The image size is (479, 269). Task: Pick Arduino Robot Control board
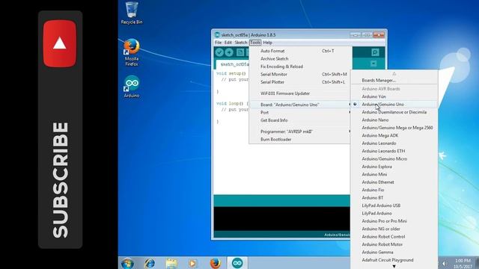[394, 237]
